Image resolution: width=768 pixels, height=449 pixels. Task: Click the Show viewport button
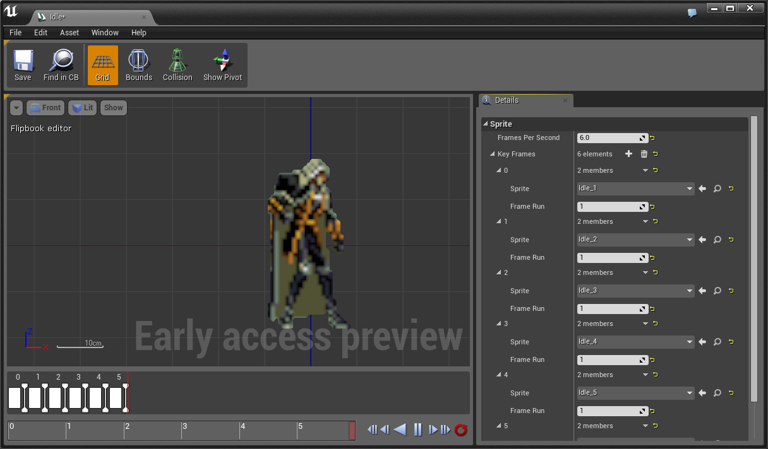113,108
